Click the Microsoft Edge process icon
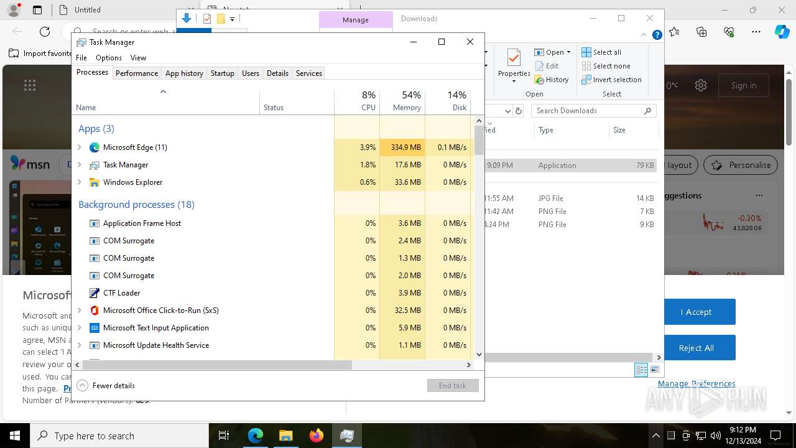This screenshot has height=448, width=796. [x=95, y=147]
